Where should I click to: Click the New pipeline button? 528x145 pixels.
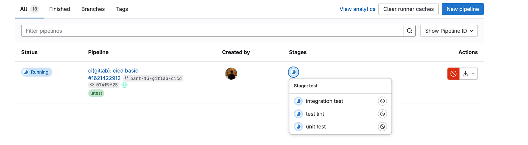click(x=462, y=9)
